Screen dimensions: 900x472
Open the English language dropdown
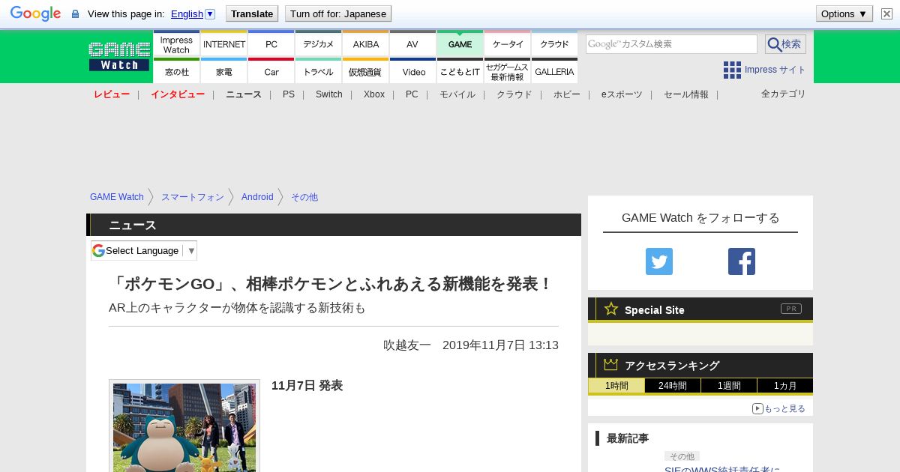tap(193, 13)
